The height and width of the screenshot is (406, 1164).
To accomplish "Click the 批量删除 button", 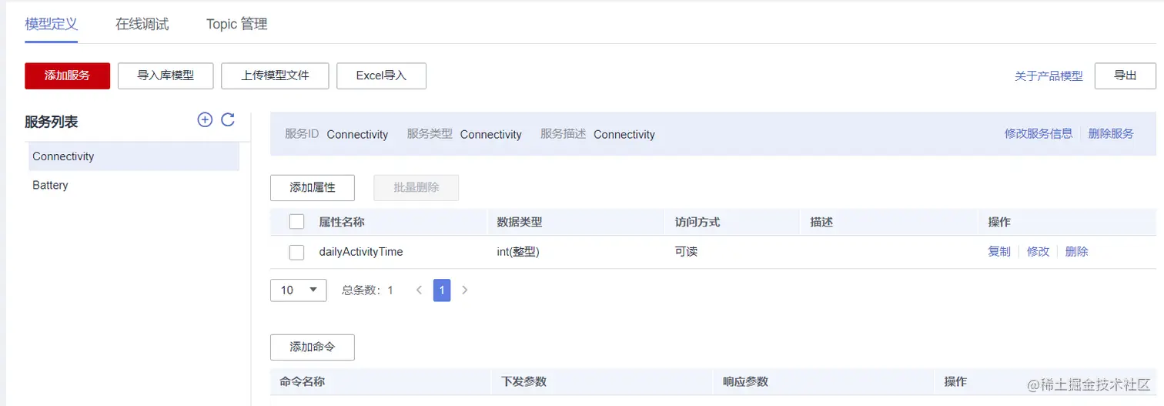I will pyautogui.click(x=416, y=187).
